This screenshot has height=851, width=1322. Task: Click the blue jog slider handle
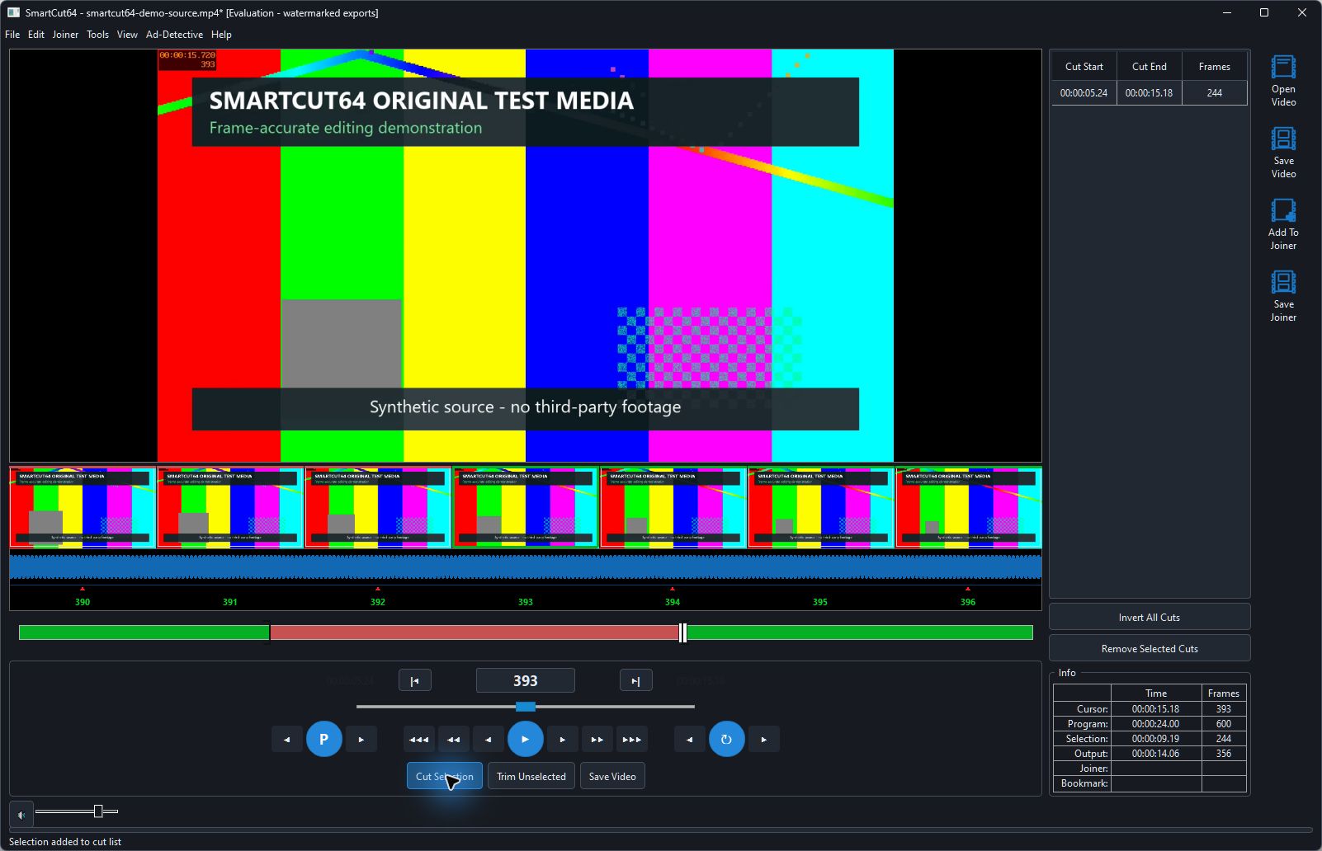pos(526,707)
